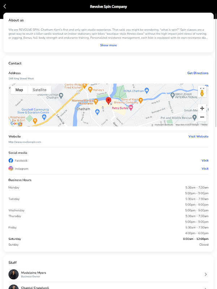Click the RONA Chatham shopping marker
The width and height of the screenshot is (217, 289).
click(147, 90)
